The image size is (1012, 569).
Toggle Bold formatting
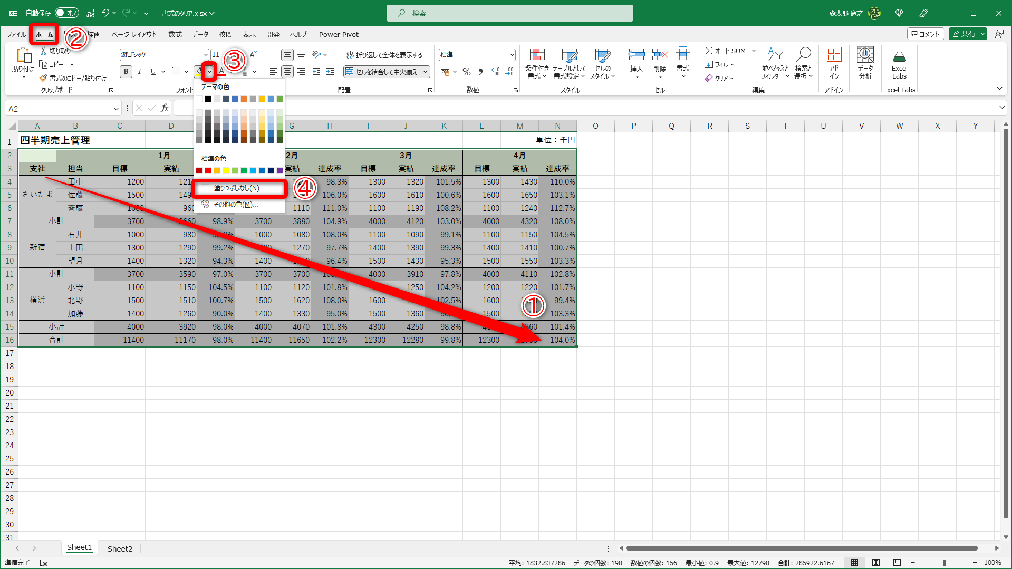click(x=126, y=72)
